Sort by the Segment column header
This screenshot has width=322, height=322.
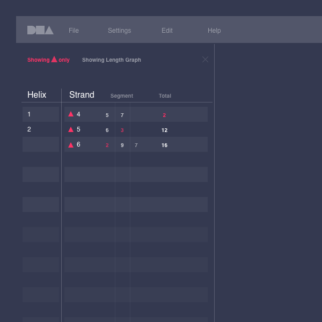[x=122, y=96]
